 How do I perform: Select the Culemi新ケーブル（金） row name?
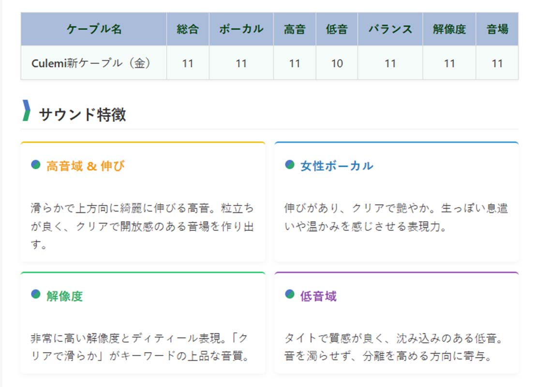(91, 63)
